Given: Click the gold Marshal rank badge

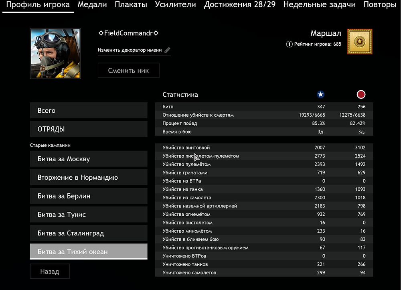Looking at the screenshot, I should coord(359,41).
